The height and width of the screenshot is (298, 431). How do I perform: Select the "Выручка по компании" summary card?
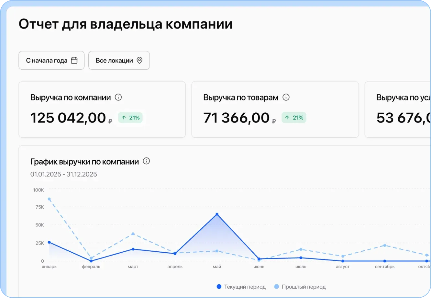(x=102, y=109)
